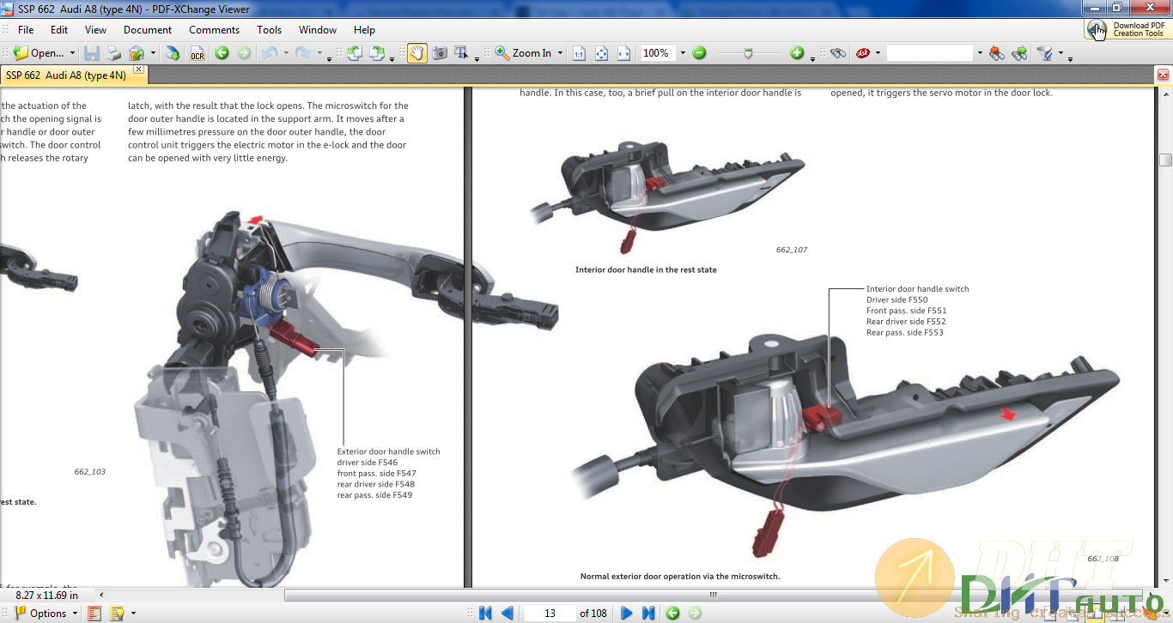Viewport: 1173px width, 623px height.
Task: Open the Document menu
Action: [x=148, y=29]
